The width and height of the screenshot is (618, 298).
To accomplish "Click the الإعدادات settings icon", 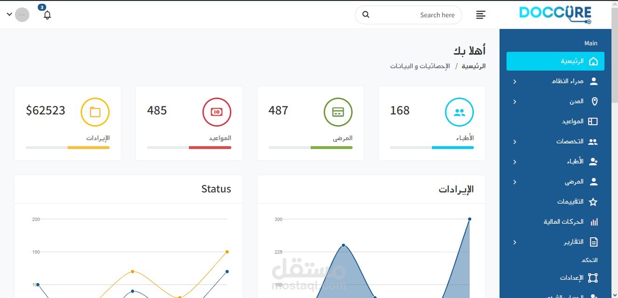I will tap(593, 278).
